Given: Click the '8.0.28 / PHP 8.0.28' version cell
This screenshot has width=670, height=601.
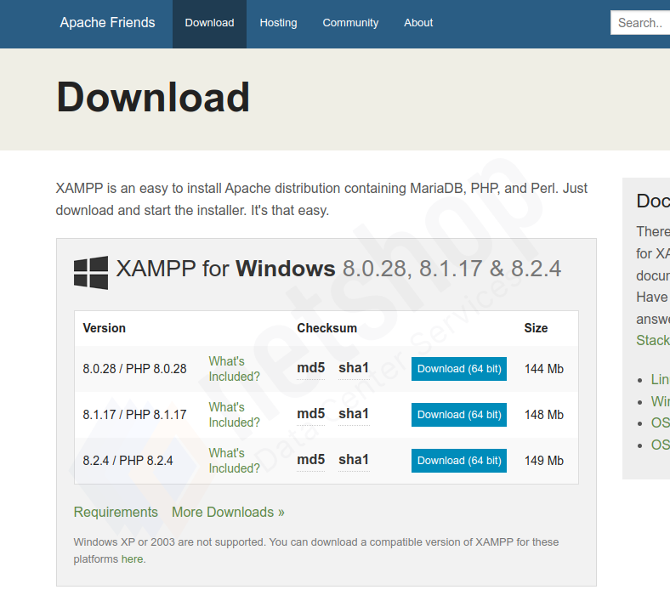Looking at the screenshot, I should click(x=134, y=369).
